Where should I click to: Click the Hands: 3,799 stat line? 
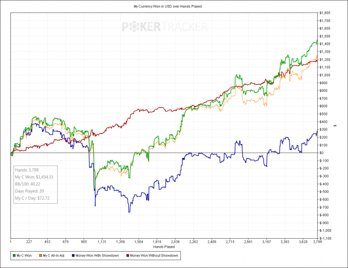27,170
